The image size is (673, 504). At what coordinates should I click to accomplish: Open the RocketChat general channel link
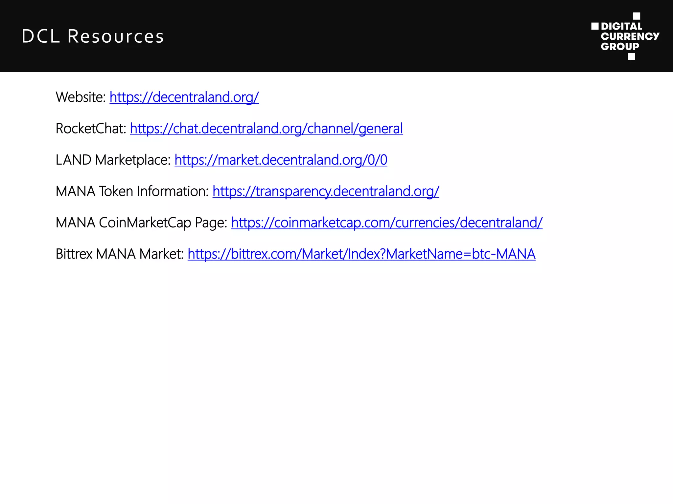pos(266,129)
